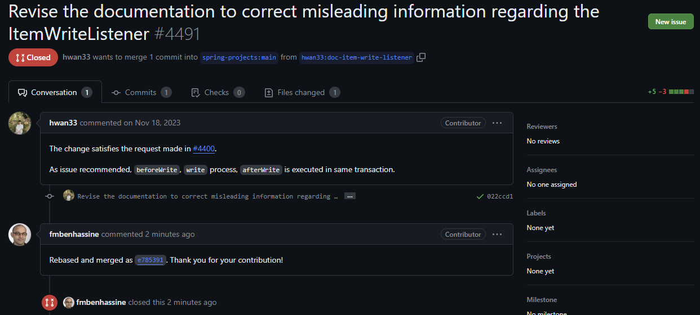Copy the branch name with the copy icon

(421, 57)
